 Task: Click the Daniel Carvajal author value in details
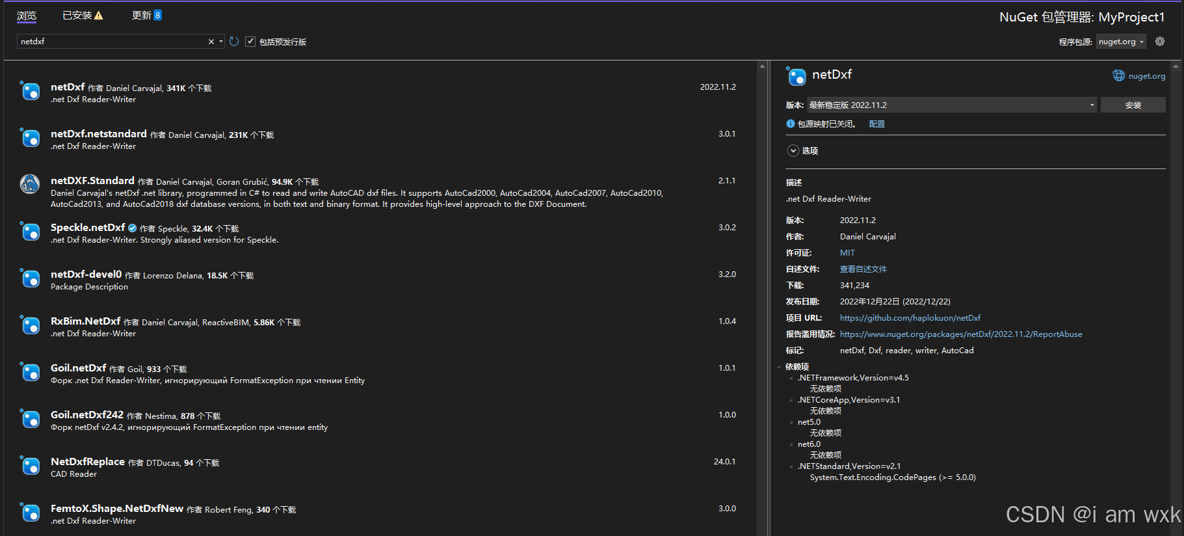coord(868,237)
